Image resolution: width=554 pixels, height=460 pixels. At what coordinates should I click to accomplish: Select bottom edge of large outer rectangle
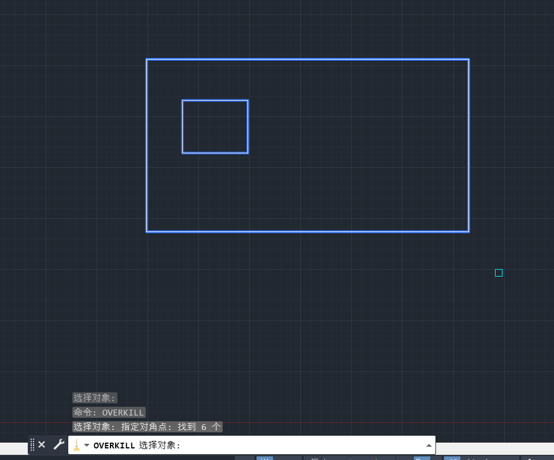(306, 231)
